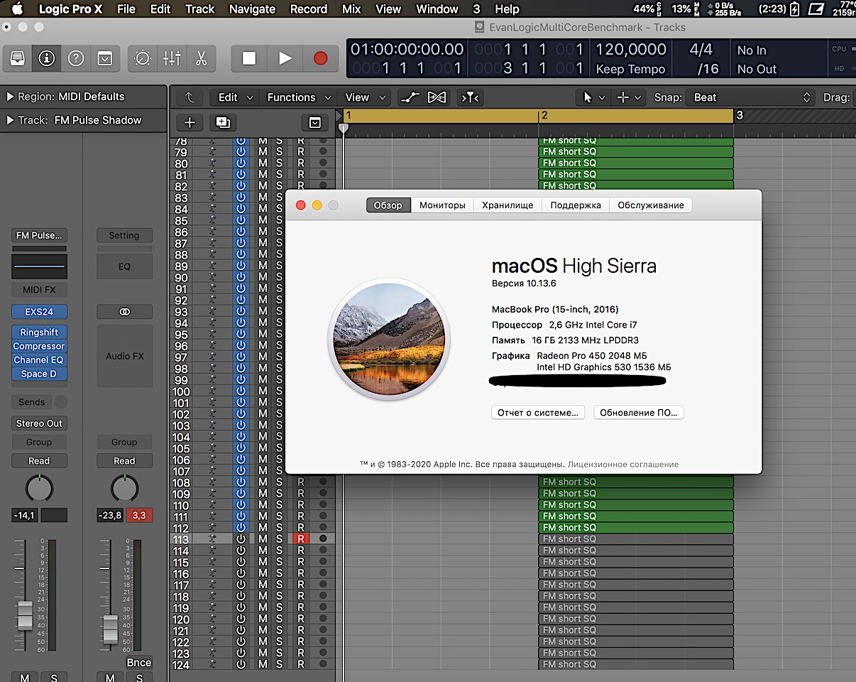856x682 pixels.
Task: Open the Snap Beat dropdown
Action: point(750,97)
